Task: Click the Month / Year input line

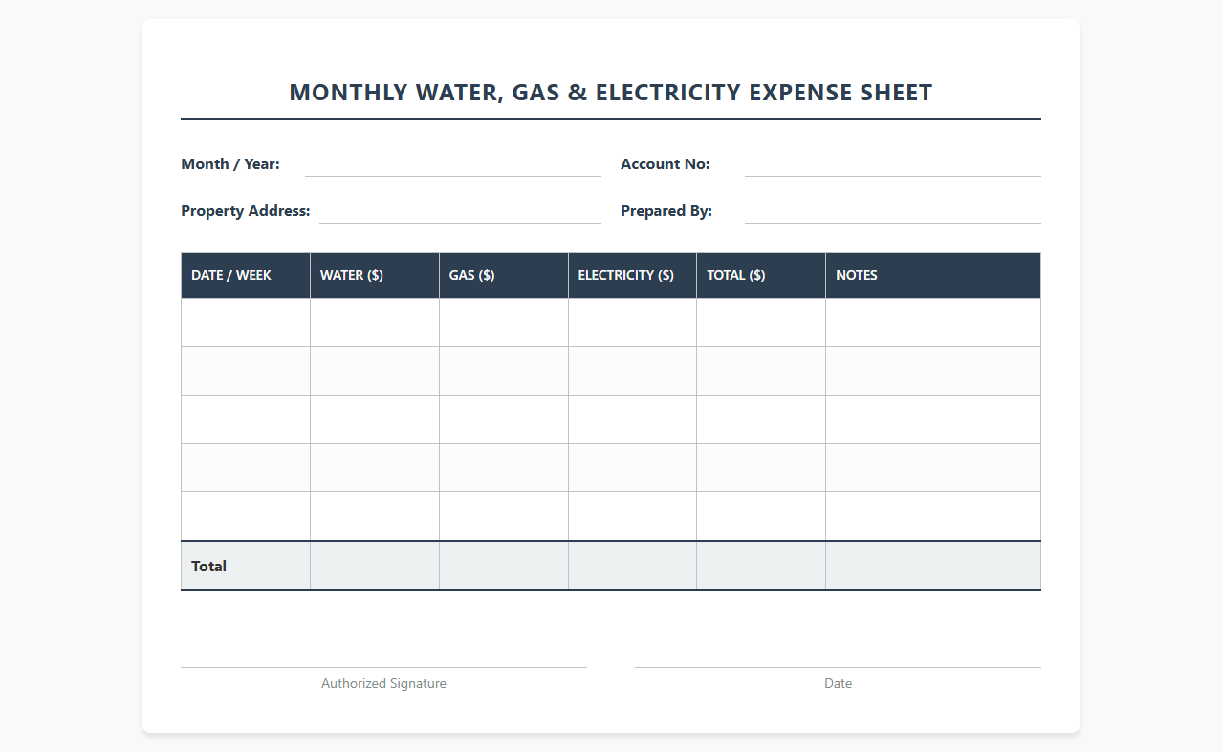Action: (x=453, y=165)
